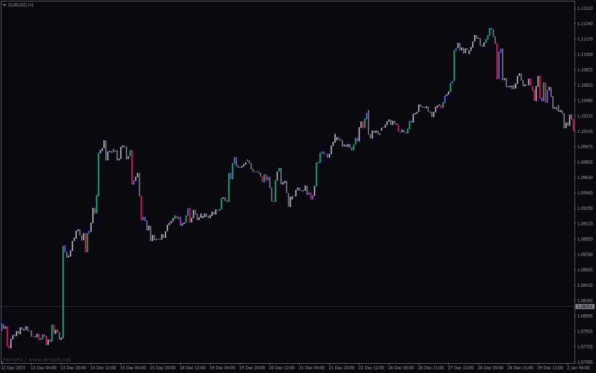Select price level 1.11000 on the scale
Screen dimensions: 596x373
coord(585,54)
